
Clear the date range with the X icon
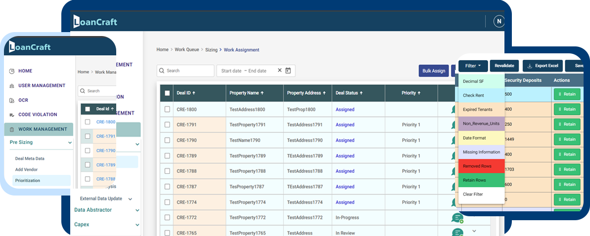point(279,70)
